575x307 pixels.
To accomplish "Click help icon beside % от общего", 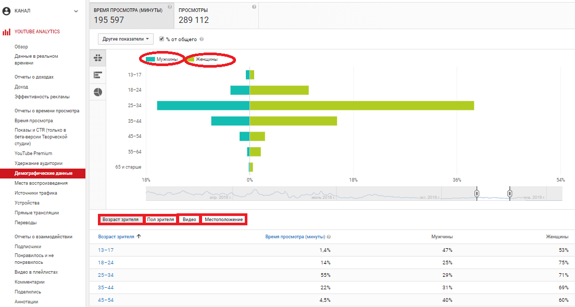I will coord(202,39).
